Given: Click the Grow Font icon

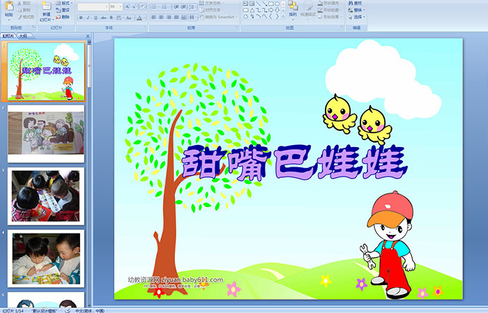Looking at the screenshot, I should point(128,6).
